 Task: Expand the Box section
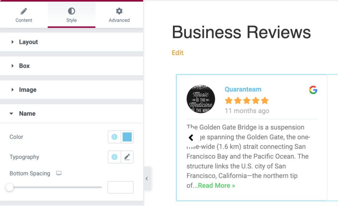click(x=24, y=66)
